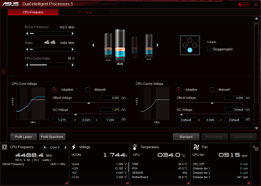This screenshot has width=261, height=186.
Task: Enable the Gruppenoptimierung checkbox
Action: click(x=209, y=49)
